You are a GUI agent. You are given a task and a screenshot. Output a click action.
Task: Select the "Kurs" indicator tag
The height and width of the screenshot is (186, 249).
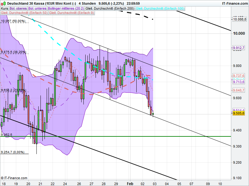pyautogui.click(x=5, y=9)
